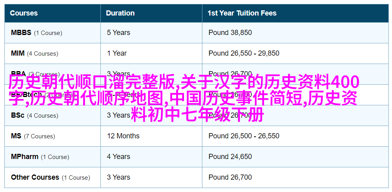
Task: Click the 4 Years duration cell
Action: pos(118,157)
